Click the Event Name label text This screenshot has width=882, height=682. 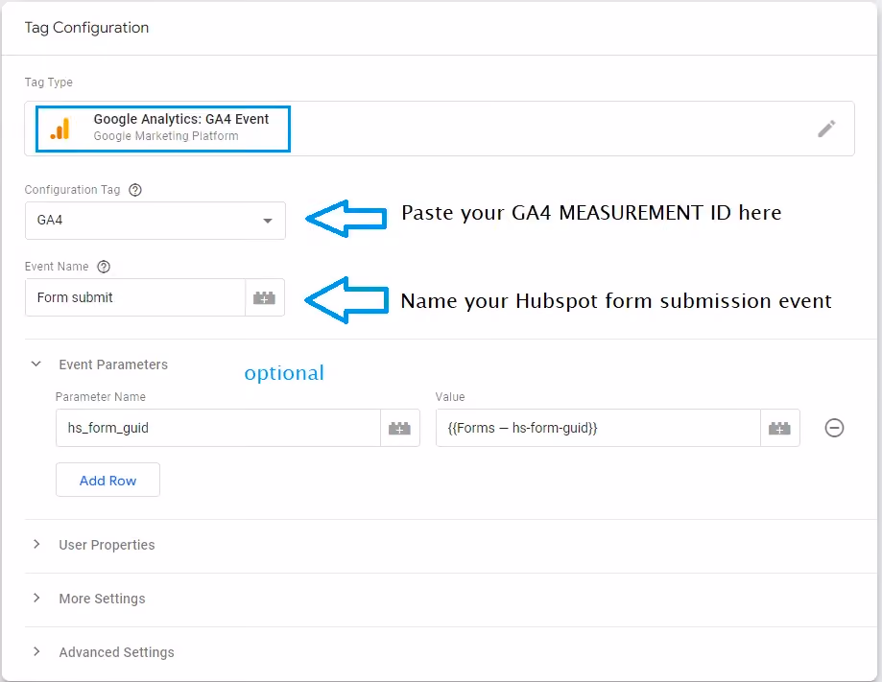57,267
